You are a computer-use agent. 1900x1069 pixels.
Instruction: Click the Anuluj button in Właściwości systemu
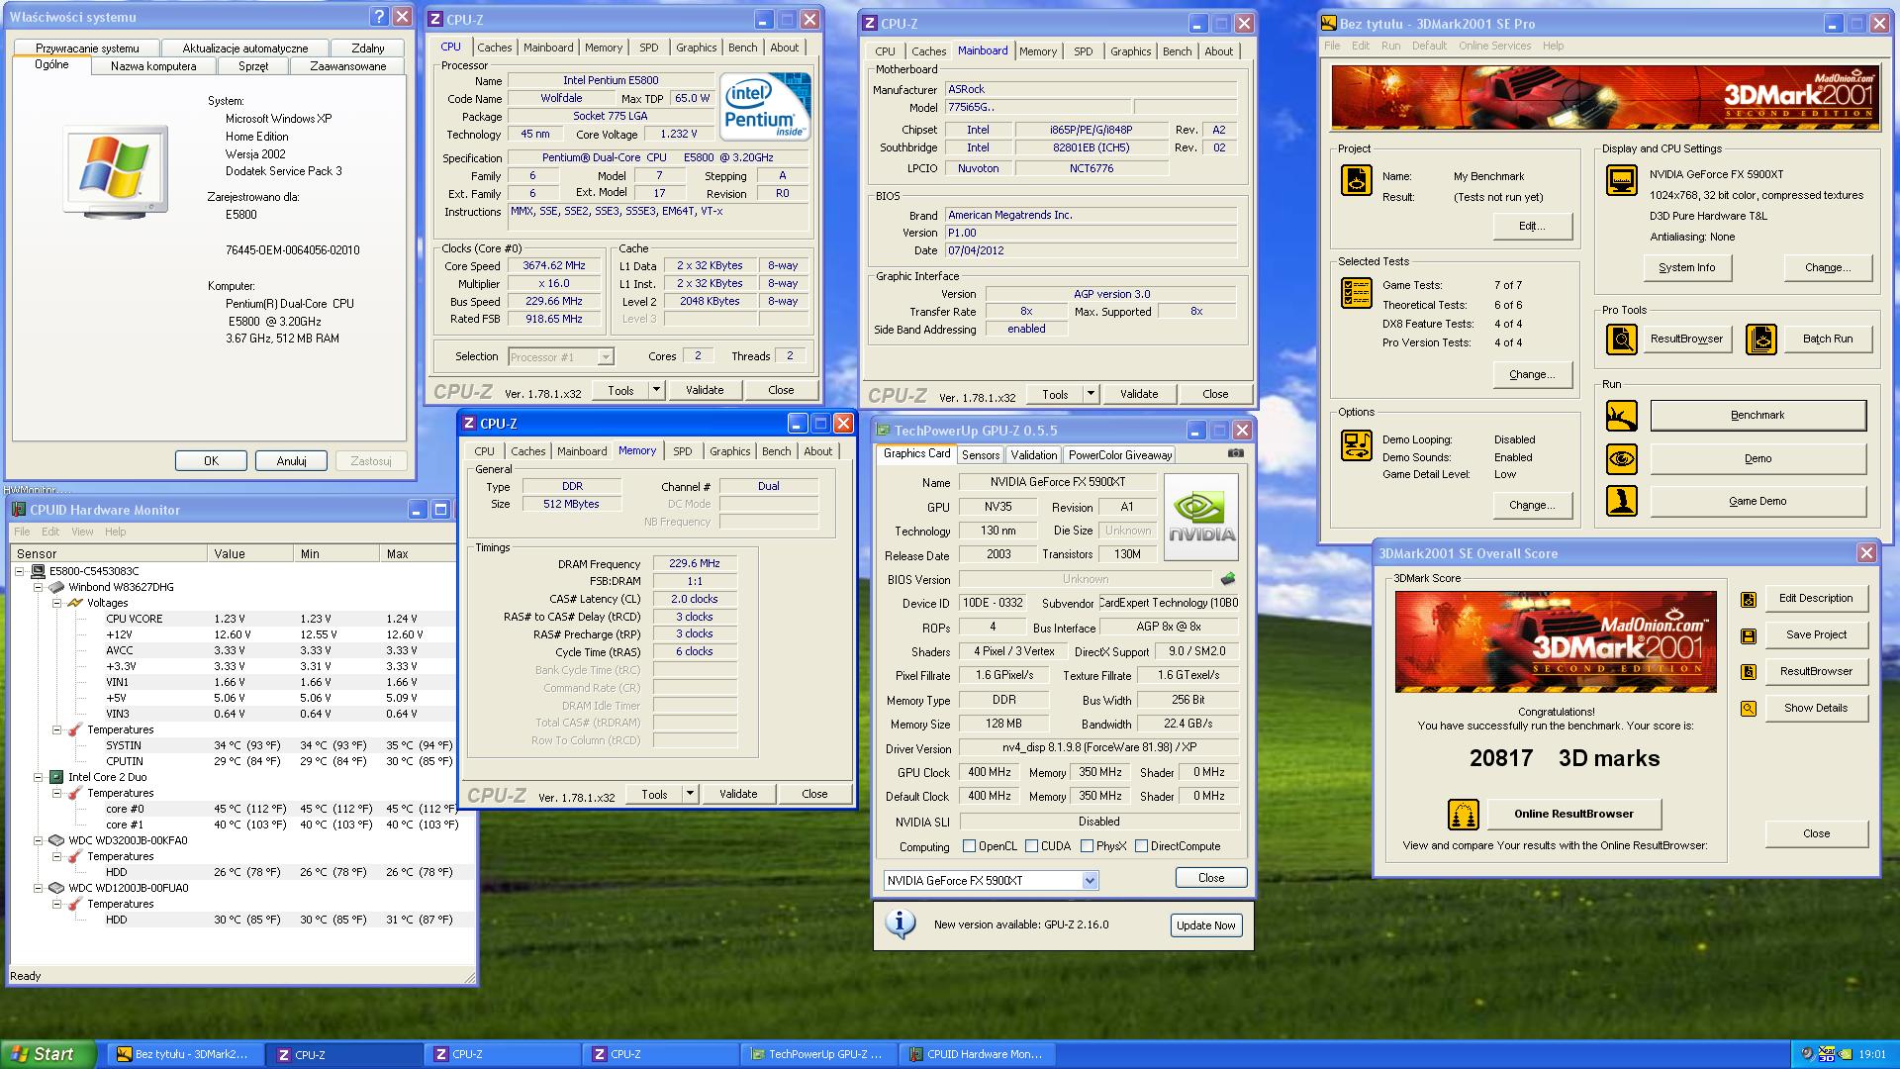coord(291,461)
